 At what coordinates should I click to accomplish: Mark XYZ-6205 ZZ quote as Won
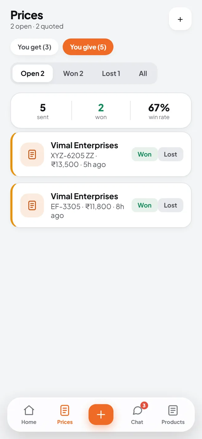(145, 154)
